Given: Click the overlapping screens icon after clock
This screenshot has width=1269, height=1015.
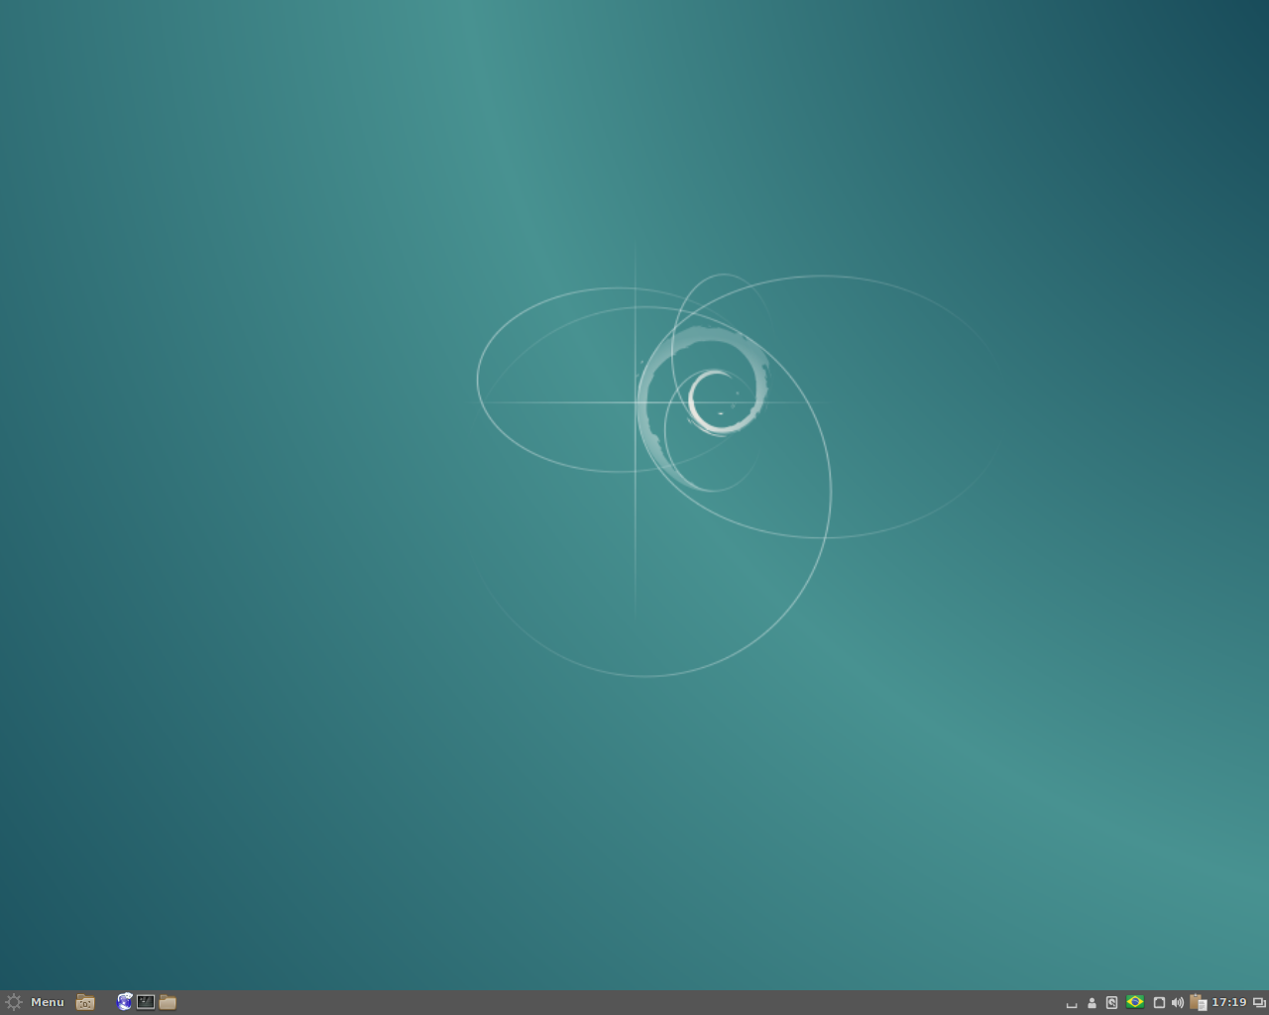Looking at the screenshot, I should (x=1259, y=1002).
